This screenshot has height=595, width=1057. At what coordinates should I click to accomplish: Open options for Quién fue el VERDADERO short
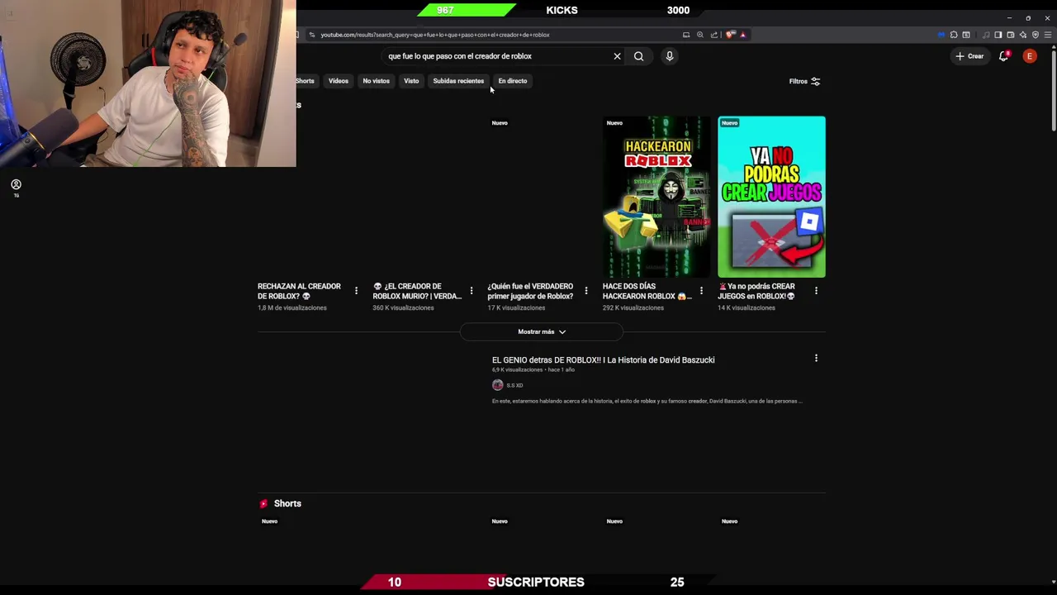[586, 290]
